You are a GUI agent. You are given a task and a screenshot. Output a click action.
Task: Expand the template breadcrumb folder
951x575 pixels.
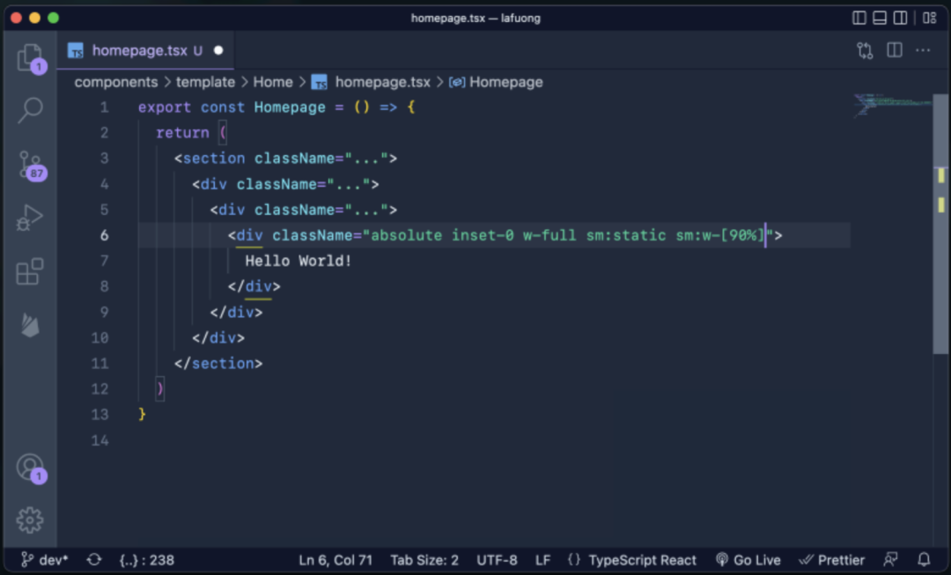pos(205,82)
